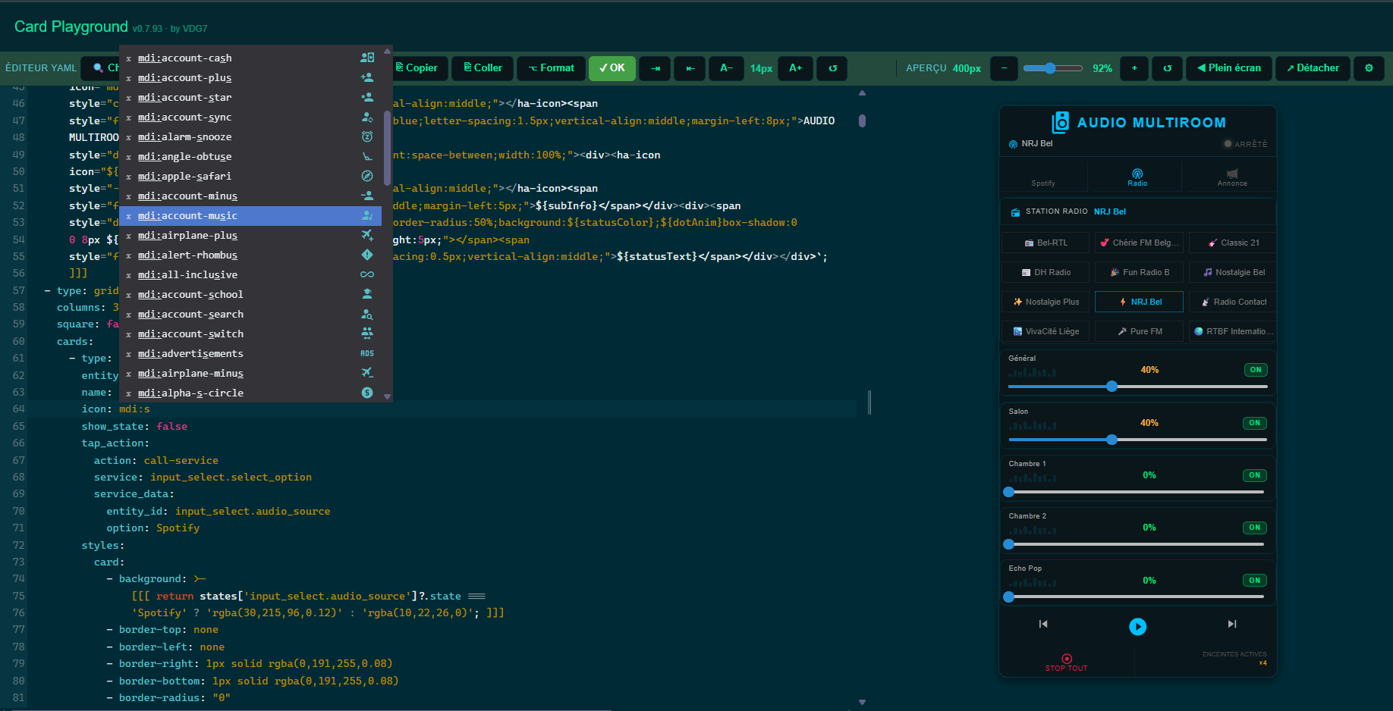The width and height of the screenshot is (1393, 711).
Task: Switch to the Annonce source tab
Action: (1231, 177)
